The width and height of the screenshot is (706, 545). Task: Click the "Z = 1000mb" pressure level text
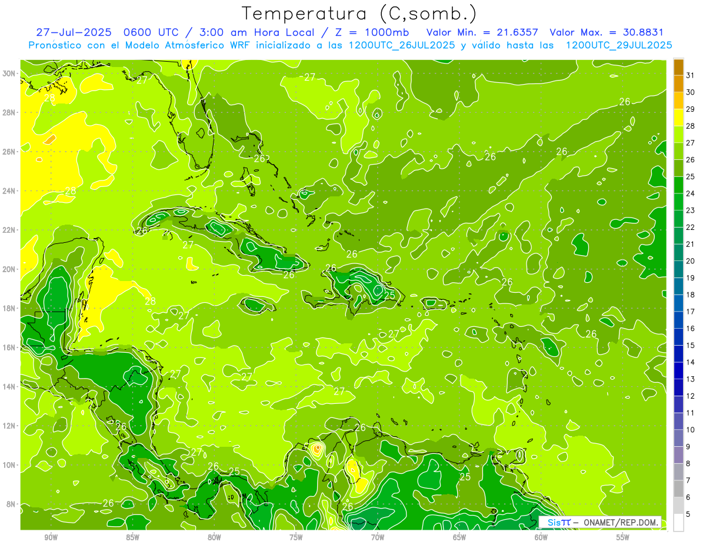[x=371, y=32]
